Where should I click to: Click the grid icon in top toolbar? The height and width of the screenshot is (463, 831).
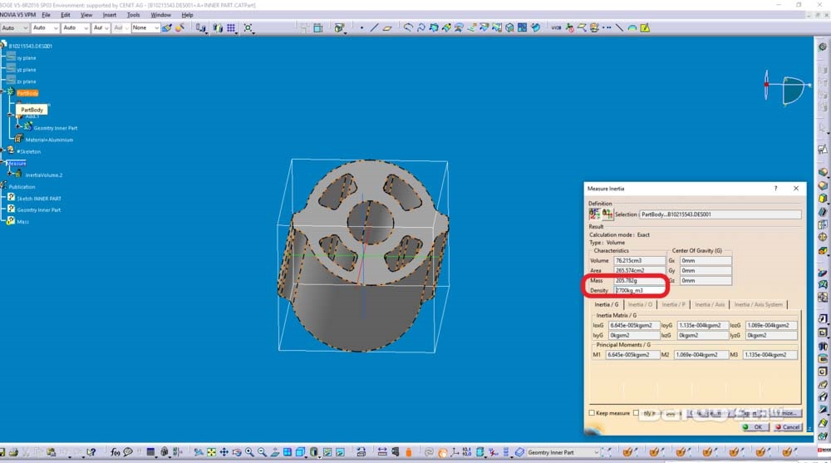pyautogui.click(x=231, y=27)
